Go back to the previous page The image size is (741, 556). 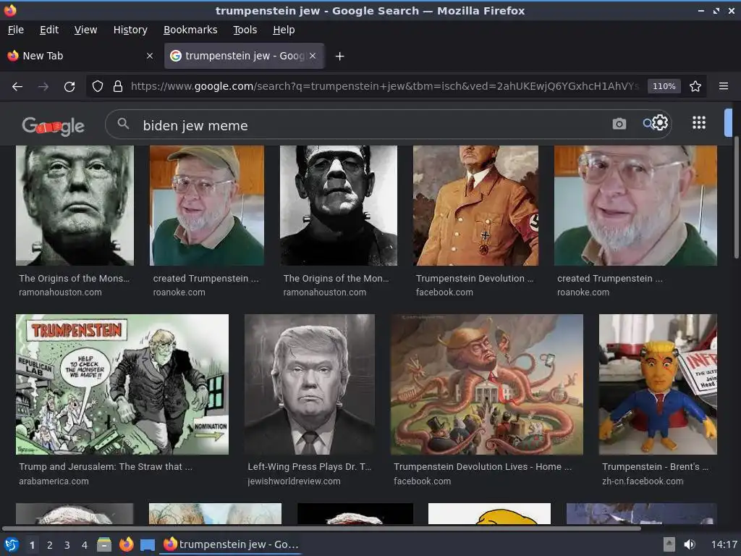coord(17,87)
